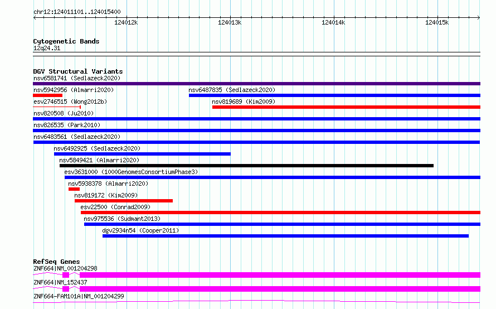Click the blue esv3631000 variant bar
The image size is (496, 309).
(x=273, y=177)
